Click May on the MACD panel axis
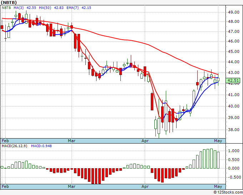The image size is (243, 195). (218, 186)
